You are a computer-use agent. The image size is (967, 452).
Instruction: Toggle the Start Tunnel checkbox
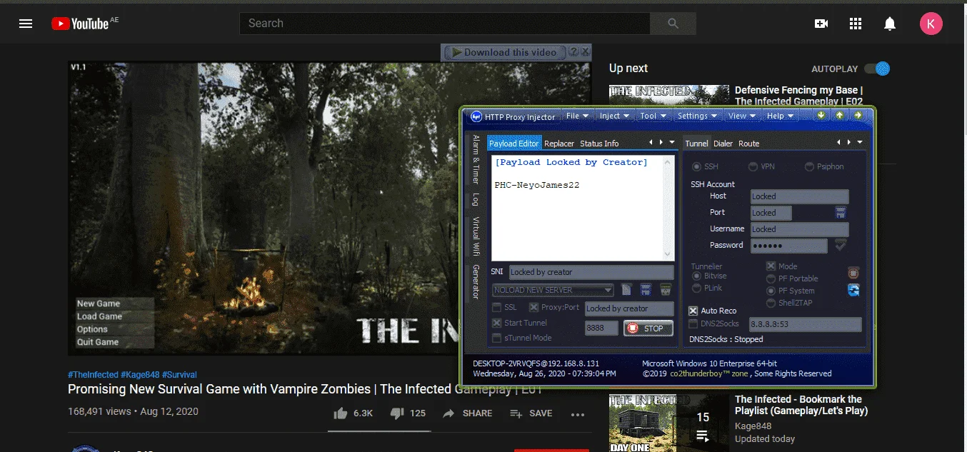point(497,323)
